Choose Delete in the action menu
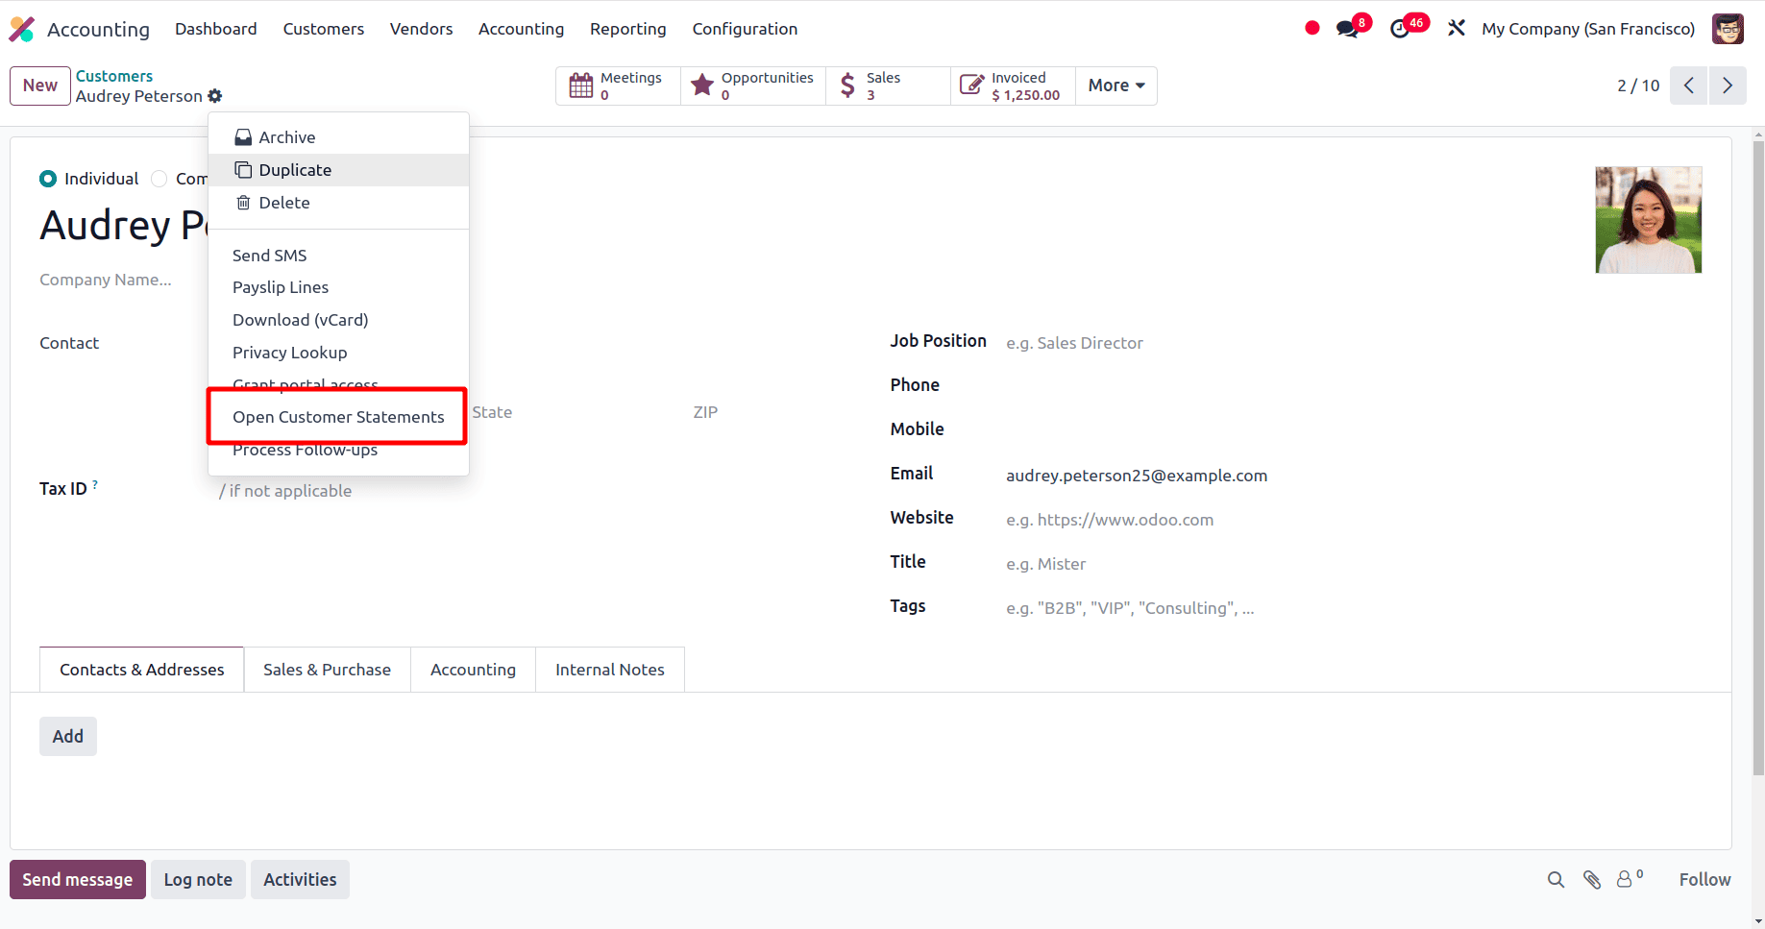This screenshot has height=929, width=1765. [x=338, y=203]
